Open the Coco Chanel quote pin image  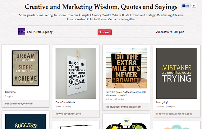coord(76,73)
